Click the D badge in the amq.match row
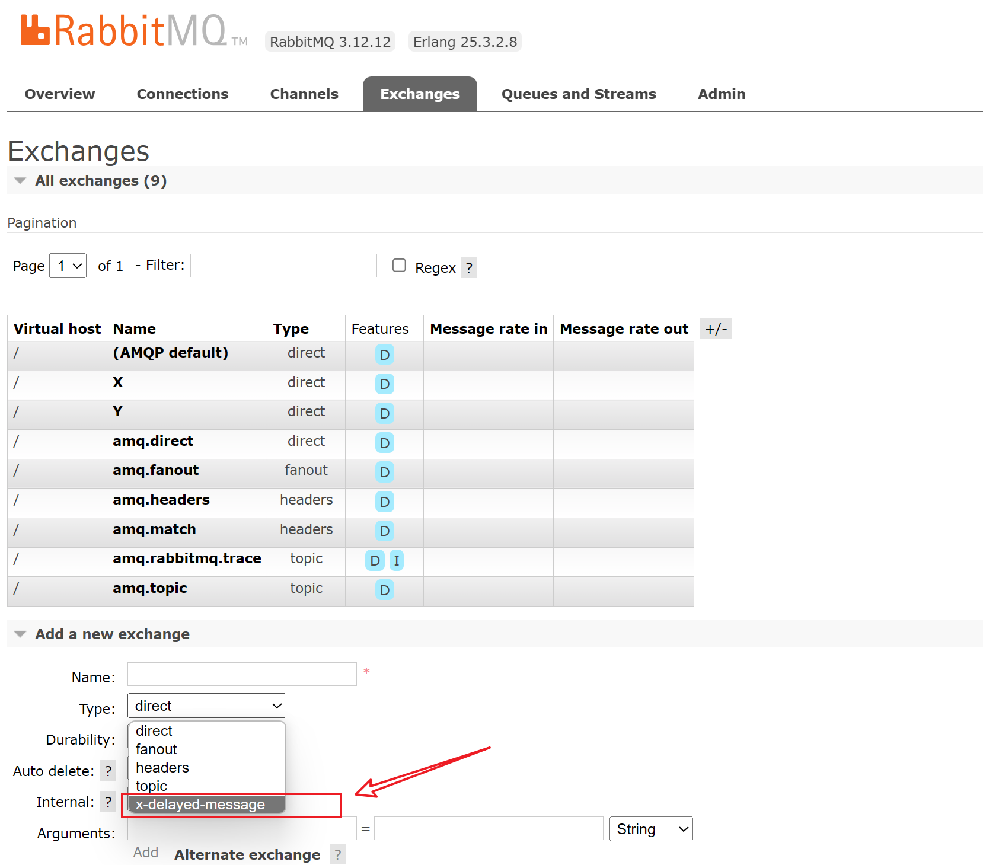Viewport: 983px width, 865px height. (x=385, y=531)
